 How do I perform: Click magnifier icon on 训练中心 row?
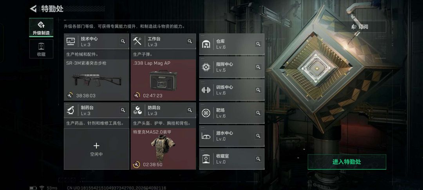pyautogui.click(x=258, y=90)
